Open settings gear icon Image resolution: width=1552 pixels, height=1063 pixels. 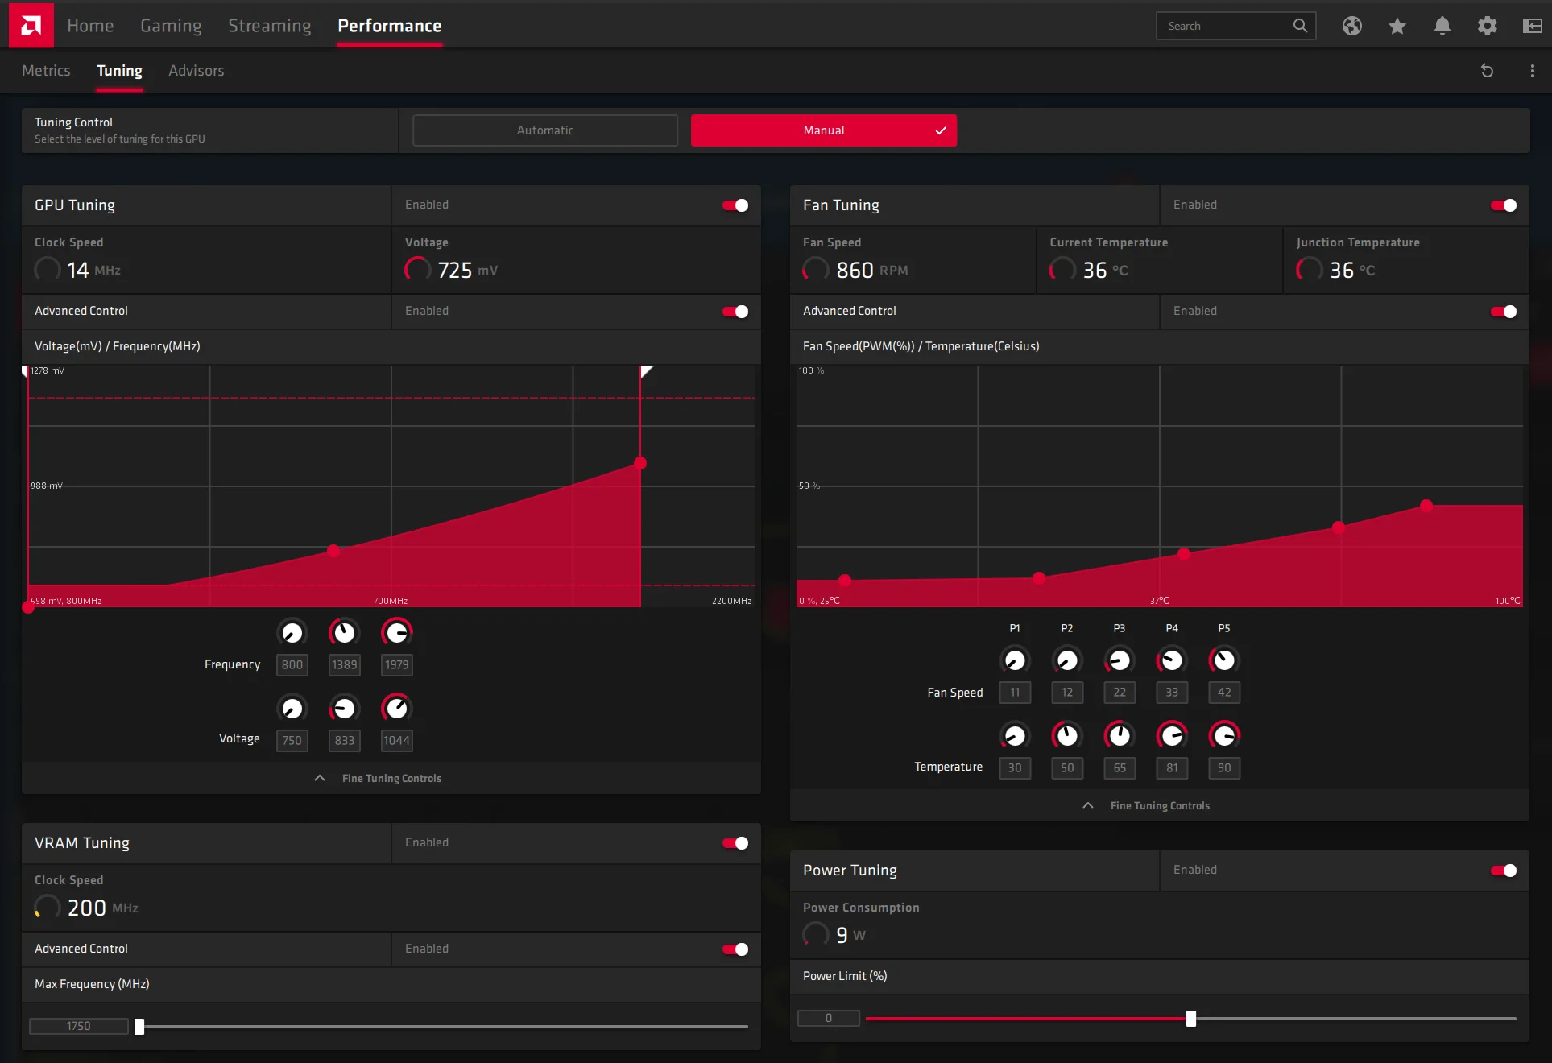point(1488,26)
